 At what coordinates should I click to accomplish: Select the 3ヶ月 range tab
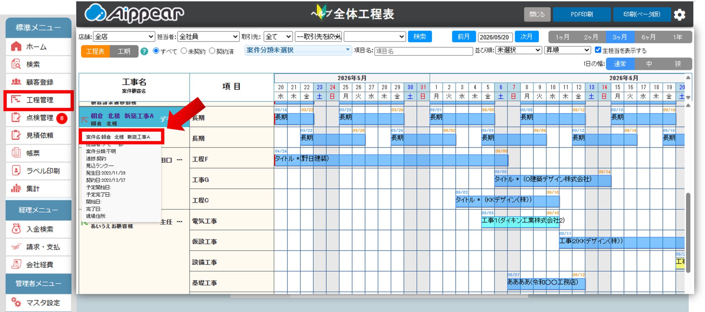click(x=620, y=37)
